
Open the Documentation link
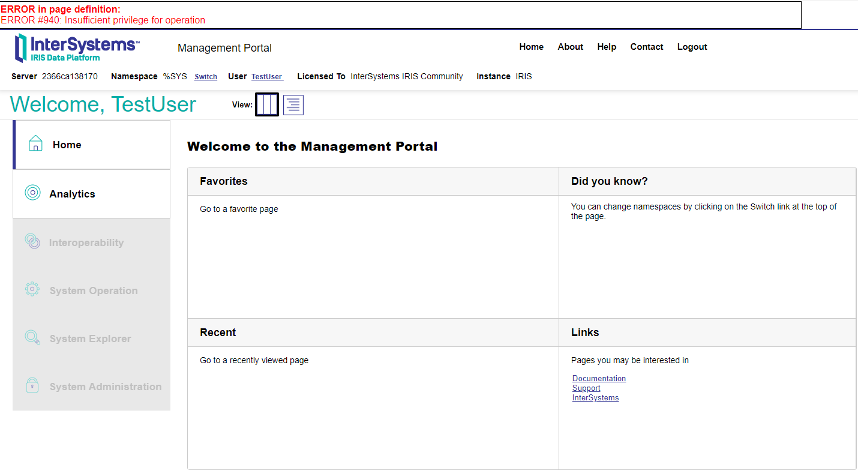[599, 379]
